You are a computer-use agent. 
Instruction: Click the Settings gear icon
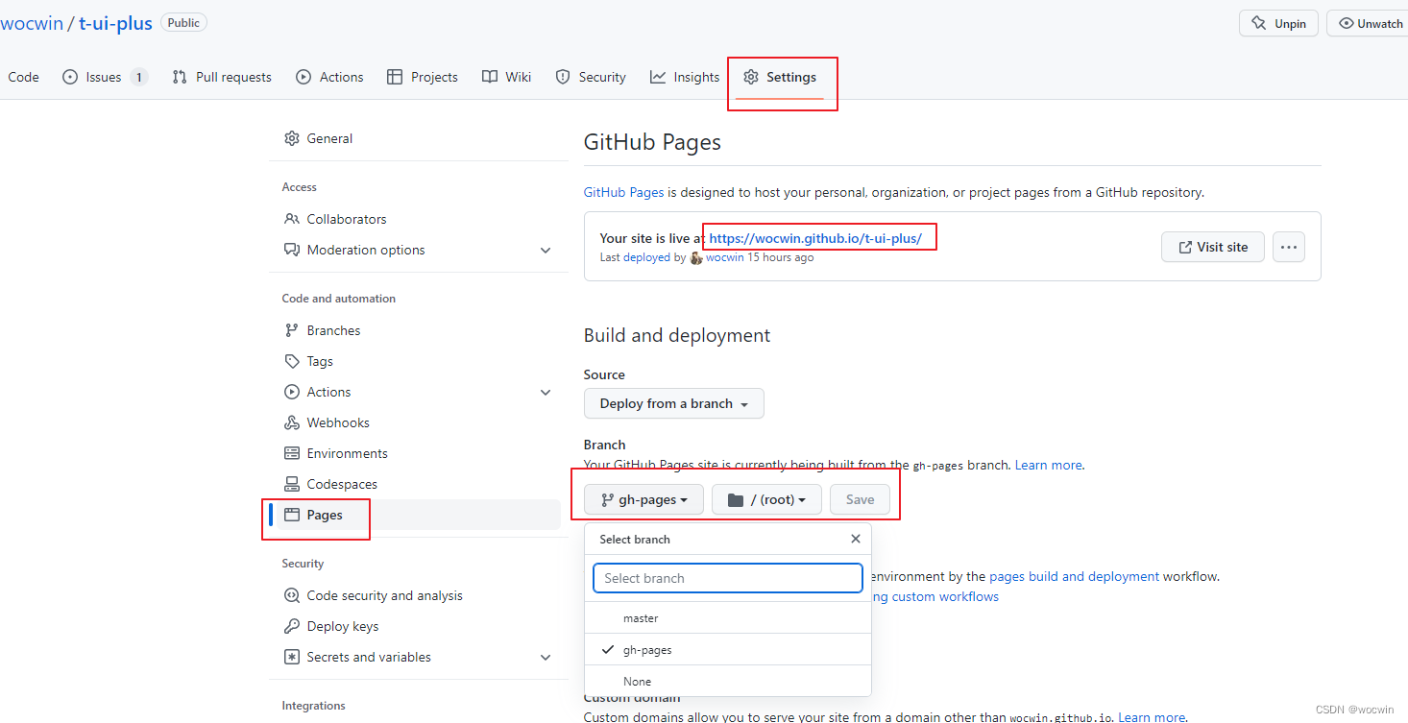click(x=751, y=77)
